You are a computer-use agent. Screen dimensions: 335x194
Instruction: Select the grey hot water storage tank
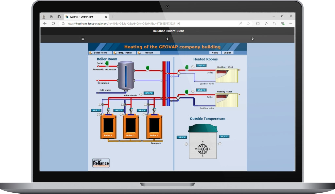pyautogui.click(x=126, y=76)
